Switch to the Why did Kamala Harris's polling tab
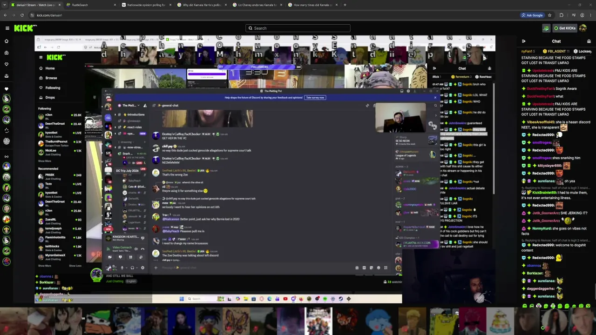 202,5
